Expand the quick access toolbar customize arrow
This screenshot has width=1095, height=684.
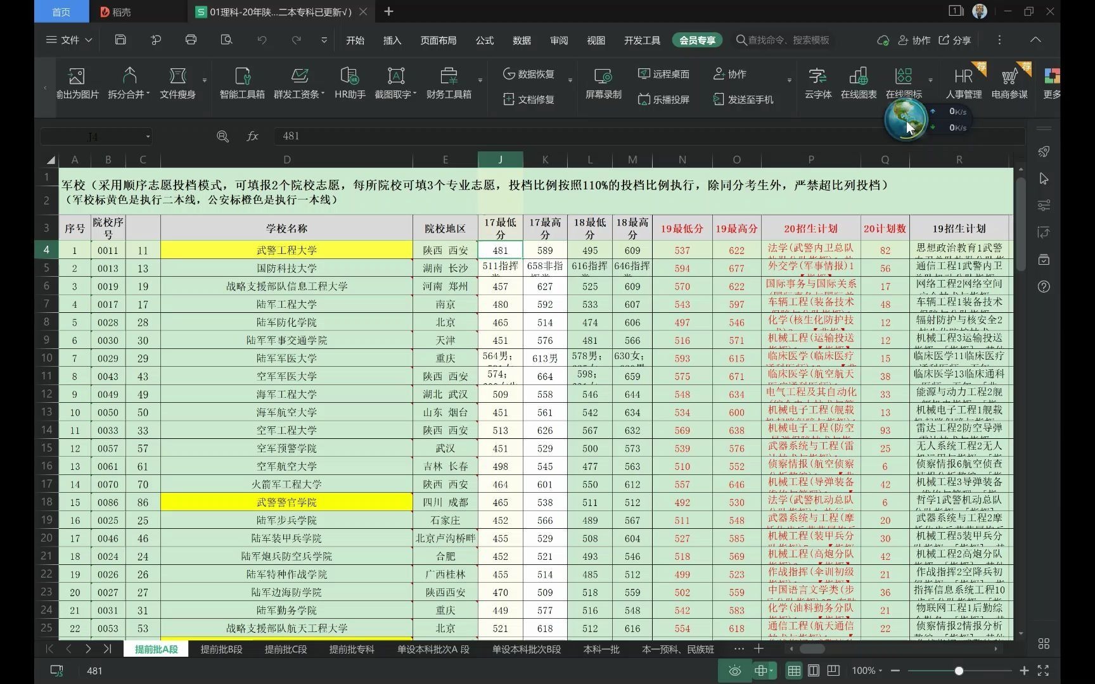point(324,40)
